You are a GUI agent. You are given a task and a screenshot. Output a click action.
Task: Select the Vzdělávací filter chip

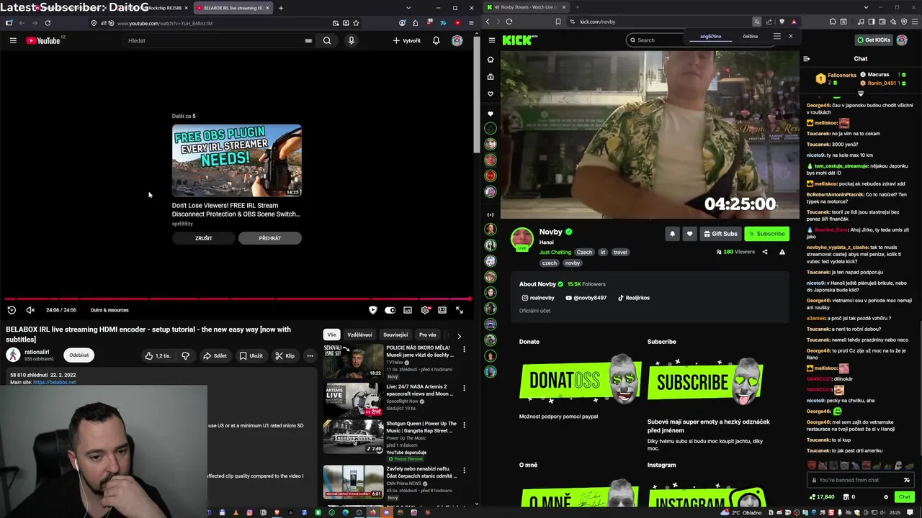[x=359, y=335]
